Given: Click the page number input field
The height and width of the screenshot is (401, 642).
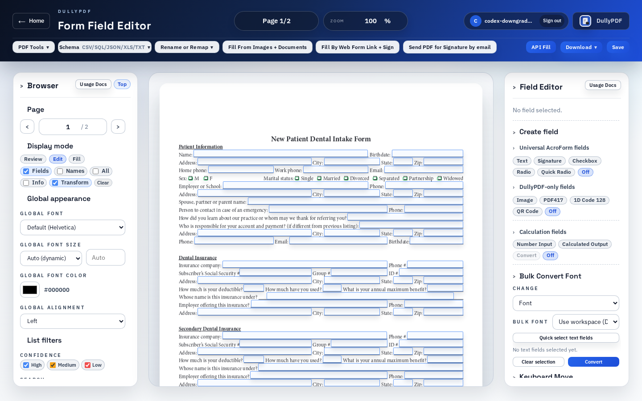Looking at the screenshot, I should click(73, 127).
